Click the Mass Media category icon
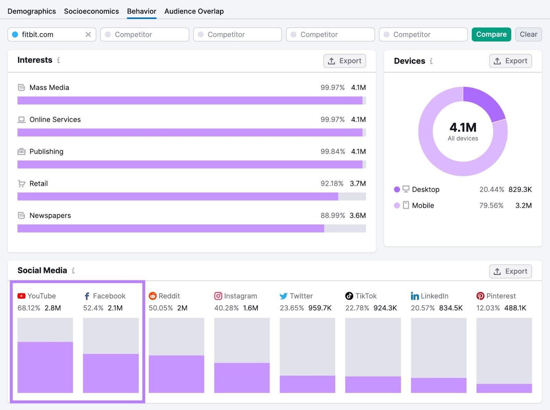This screenshot has height=410, width=550. click(x=21, y=87)
